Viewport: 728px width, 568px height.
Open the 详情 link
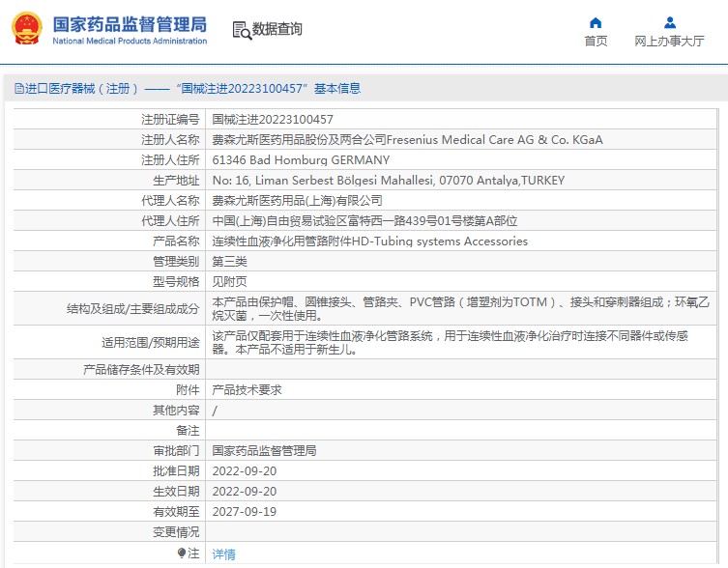coord(223,554)
